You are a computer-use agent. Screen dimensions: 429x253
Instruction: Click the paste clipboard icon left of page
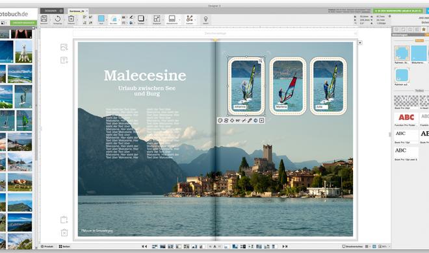[64, 220]
